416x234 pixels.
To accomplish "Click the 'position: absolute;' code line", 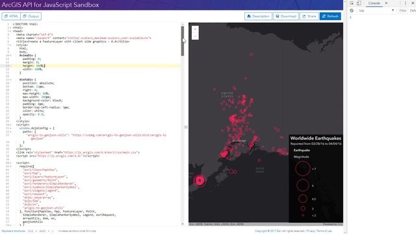I will point(38,83).
